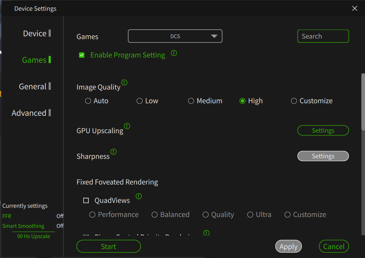The height and width of the screenshot is (258, 365).
Task: Close the Device Settings window
Action: [x=355, y=8]
